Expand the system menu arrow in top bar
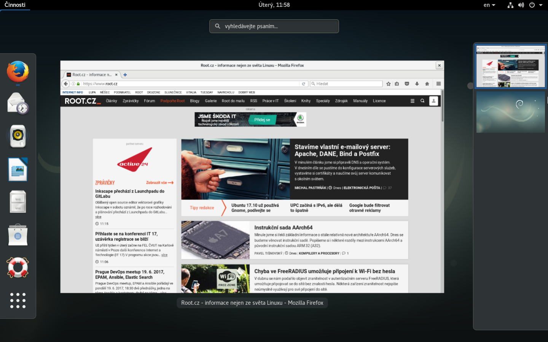 coord(541,5)
